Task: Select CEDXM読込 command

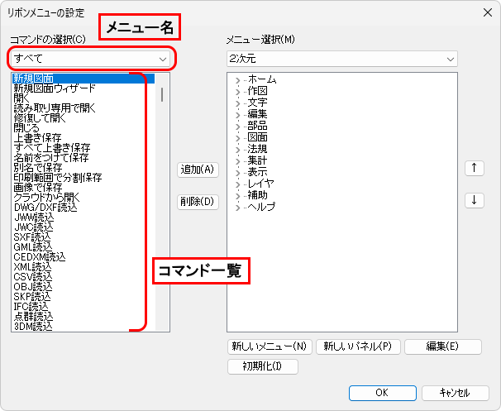Action: [83, 257]
